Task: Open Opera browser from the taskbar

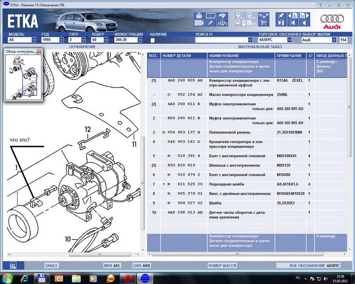Action: [127, 278]
